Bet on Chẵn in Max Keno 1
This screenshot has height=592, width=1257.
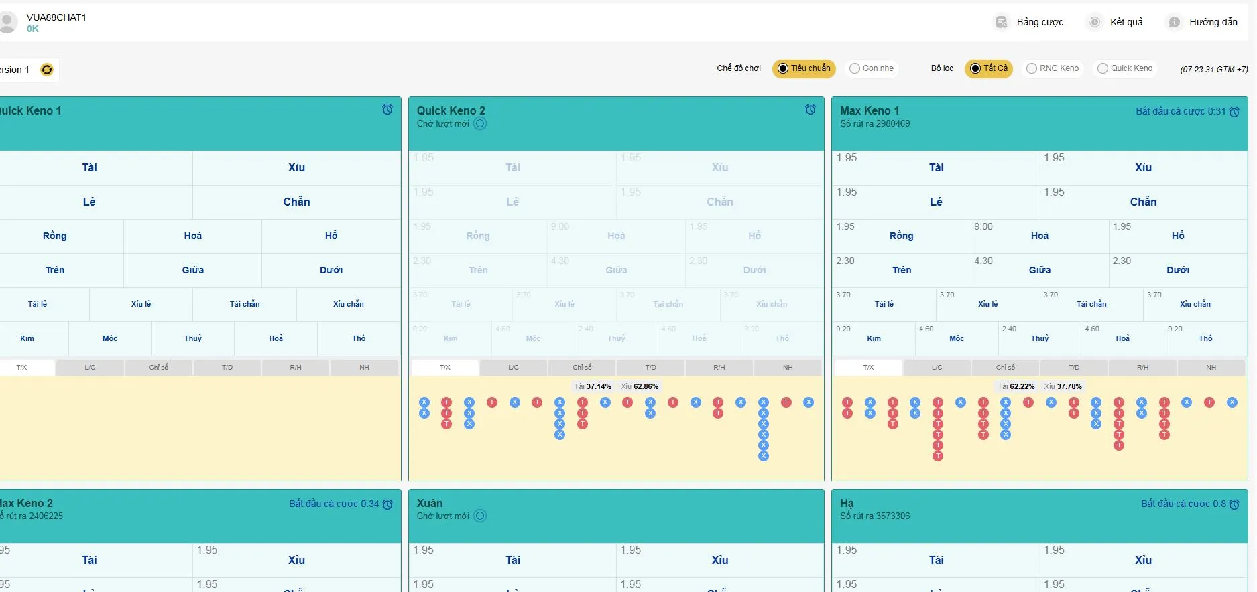pyautogui.click(x=1143, y=202)
